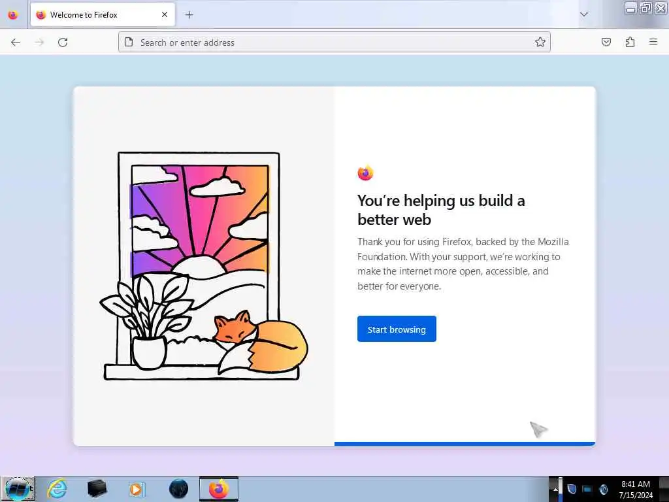669x502 pixels.
Task: Click the fox window illustration
Action: pos(204,266)
